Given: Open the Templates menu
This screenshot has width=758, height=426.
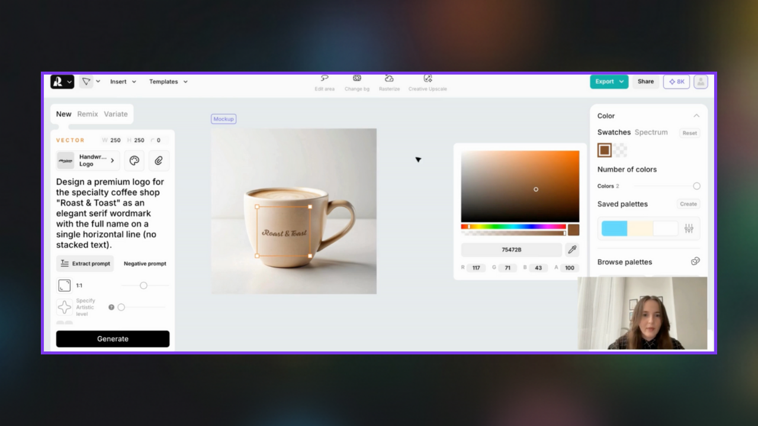Looking at the screenshot, I should (x=168, y=82).
